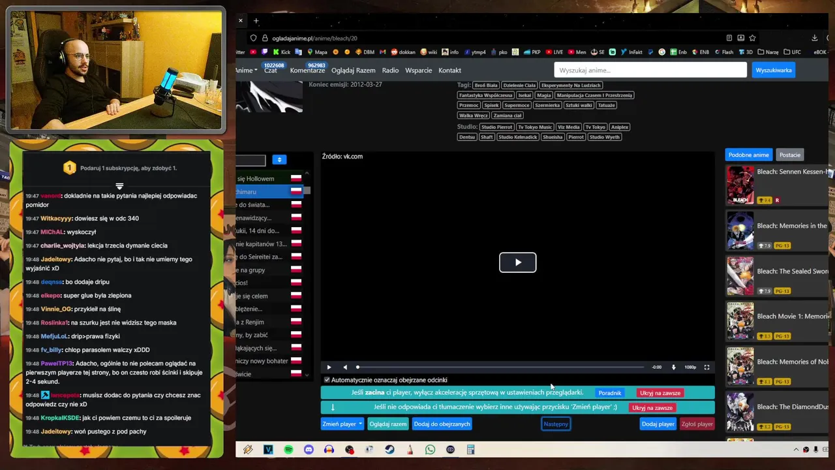Open Discord from the taskbar
Image resolution: width=835 pixels, height=470 pixels.
309,450
